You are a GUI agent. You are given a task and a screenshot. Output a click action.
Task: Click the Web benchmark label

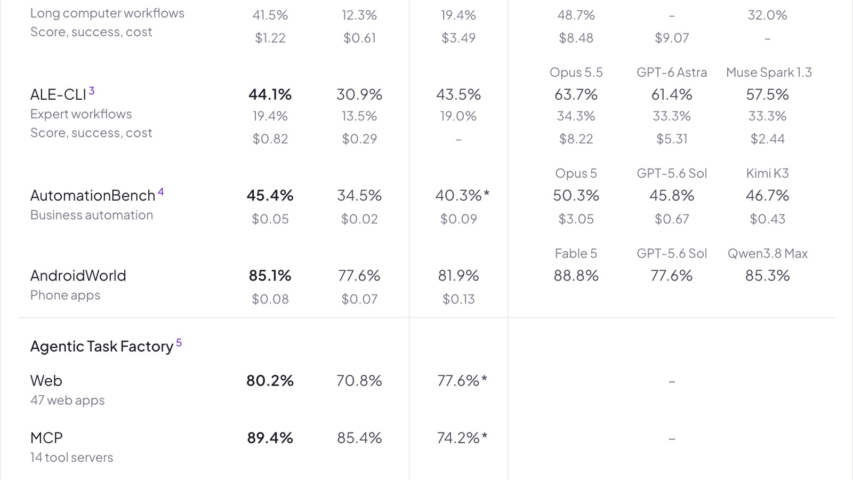pyautogui.click(x=46, y=381)
